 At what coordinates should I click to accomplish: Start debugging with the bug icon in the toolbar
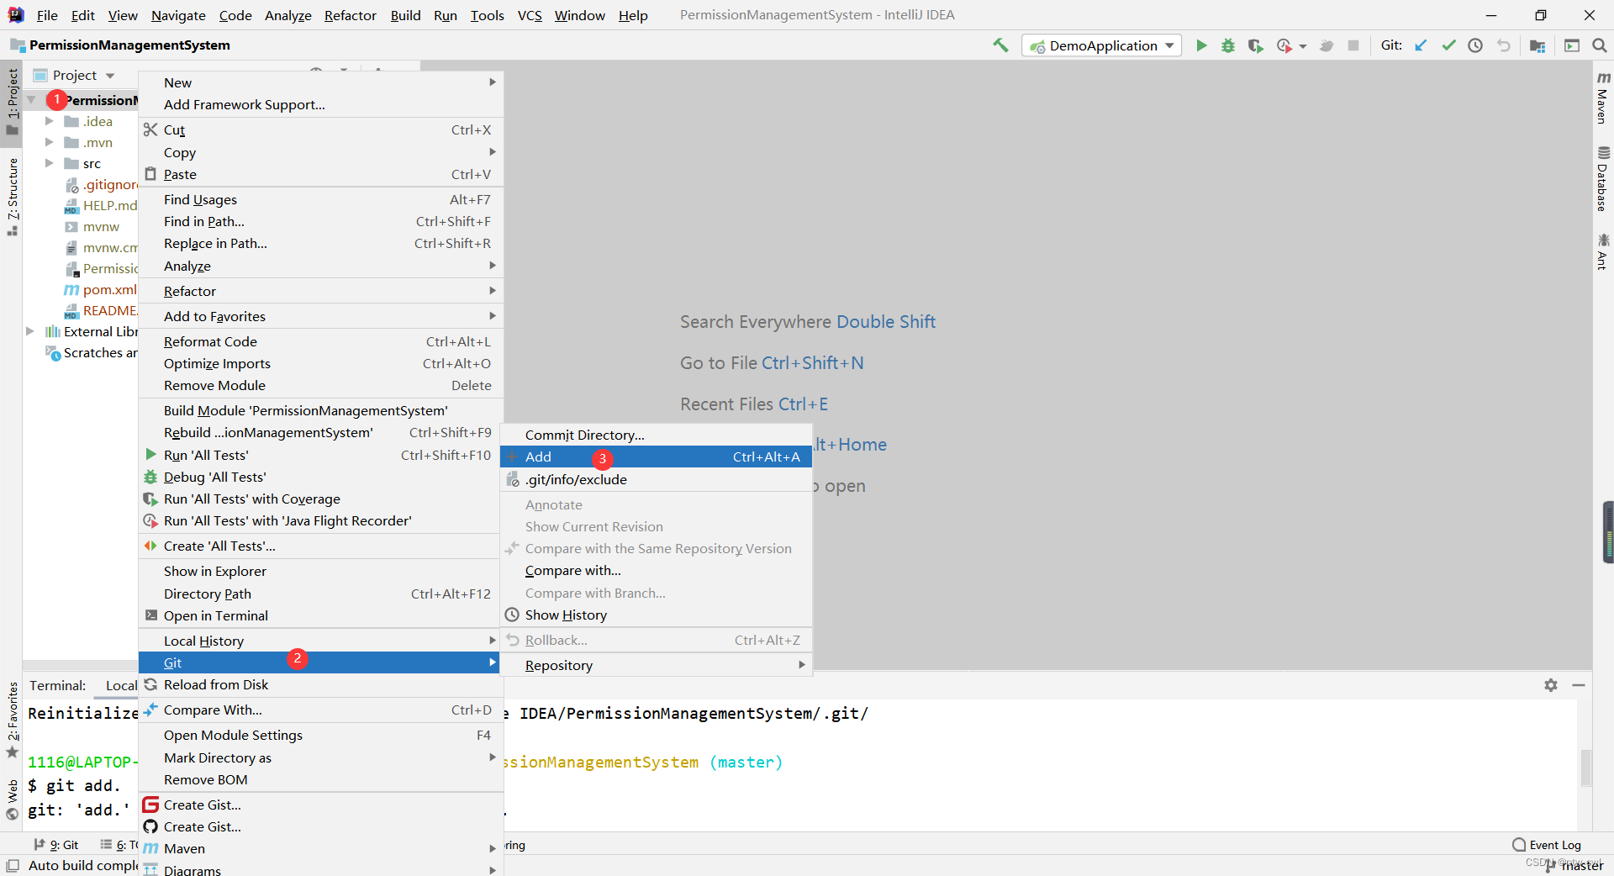(1228, 45)
